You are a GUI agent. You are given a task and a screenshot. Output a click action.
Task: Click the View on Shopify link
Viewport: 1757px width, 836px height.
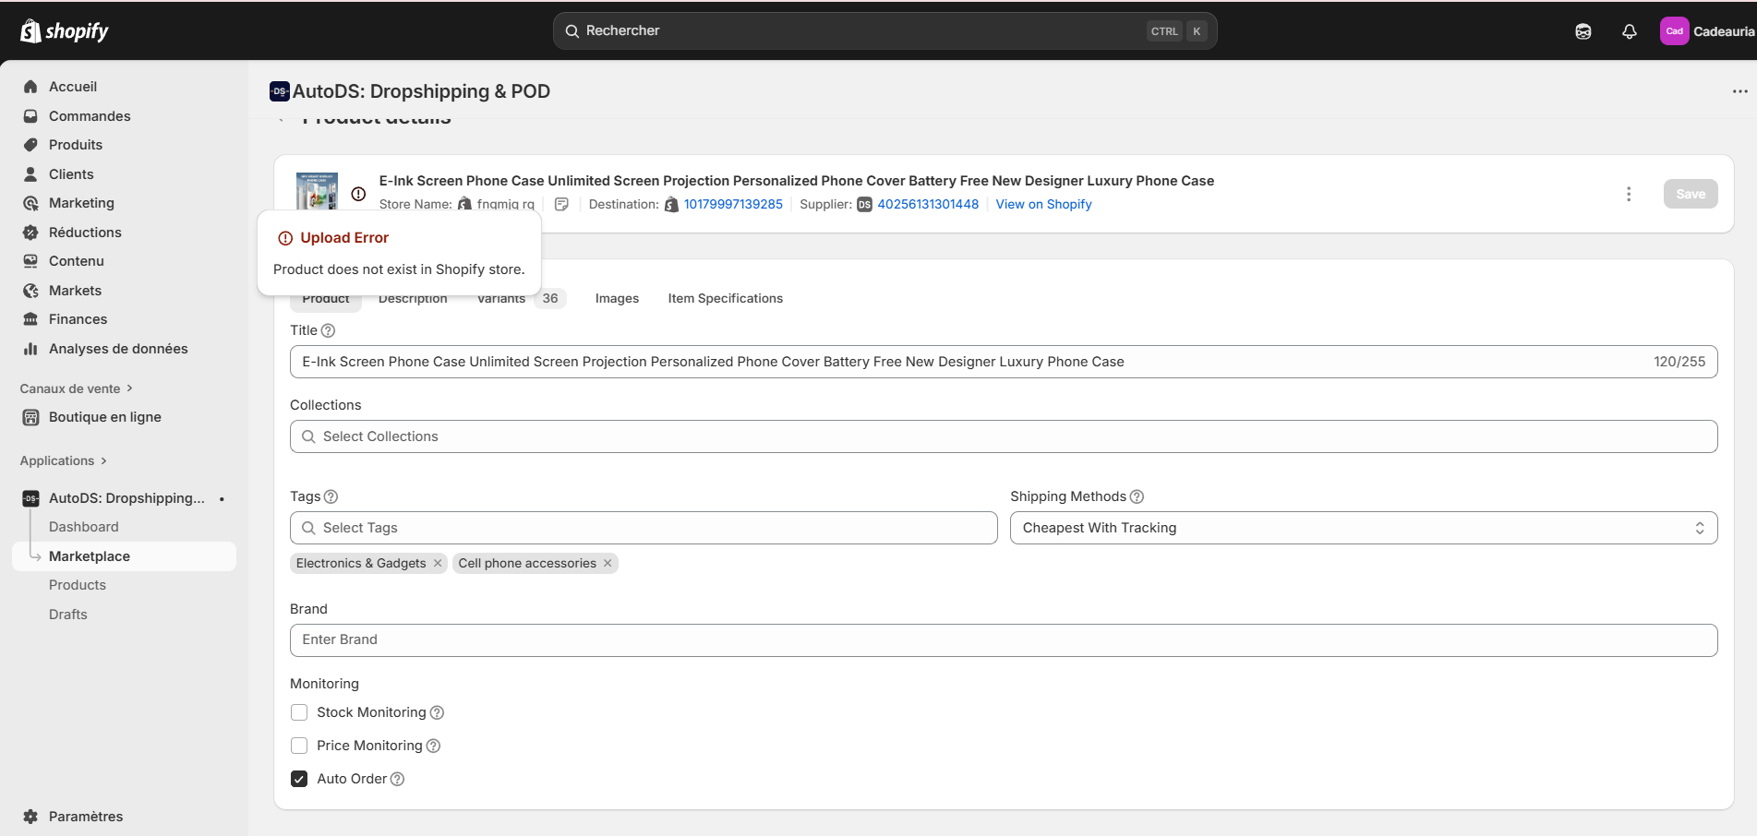coord(1043,204)
